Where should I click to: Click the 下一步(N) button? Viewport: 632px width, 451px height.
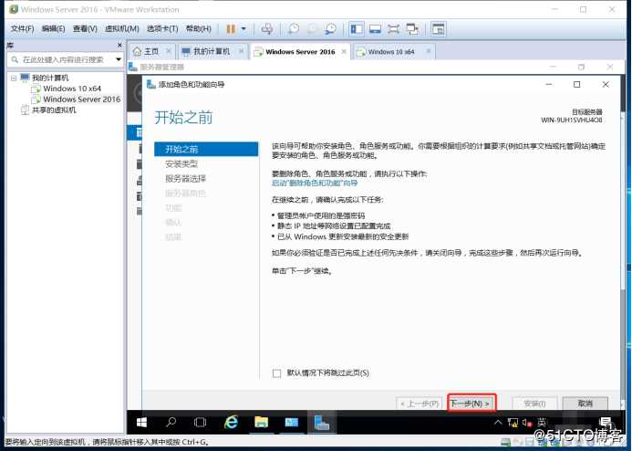click(x=471, y=403)
